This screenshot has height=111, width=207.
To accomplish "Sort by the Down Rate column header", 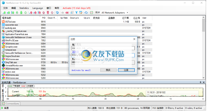I will click(52, 18).
